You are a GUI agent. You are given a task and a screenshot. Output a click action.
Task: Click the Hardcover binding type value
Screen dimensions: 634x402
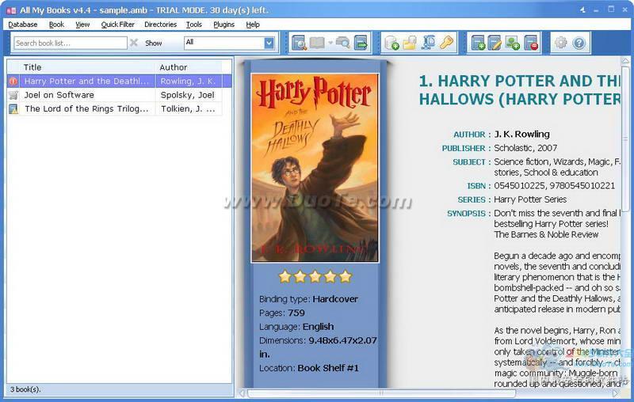[335, 299]
